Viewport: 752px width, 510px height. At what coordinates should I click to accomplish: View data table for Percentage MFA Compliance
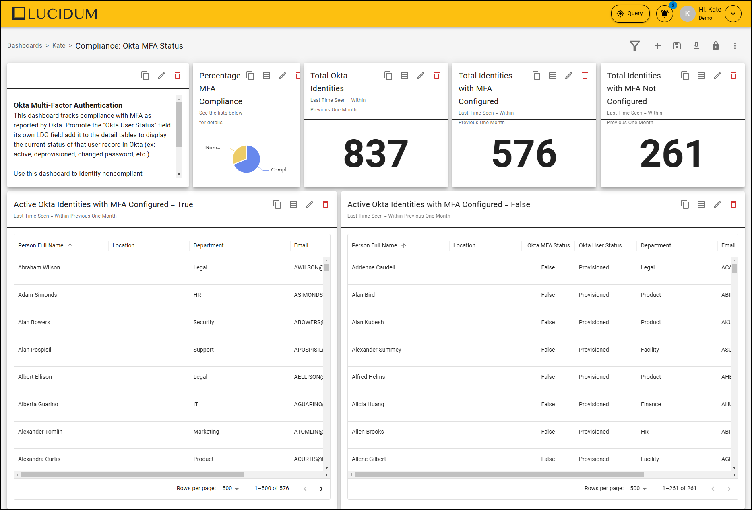[x=267, y=76]
